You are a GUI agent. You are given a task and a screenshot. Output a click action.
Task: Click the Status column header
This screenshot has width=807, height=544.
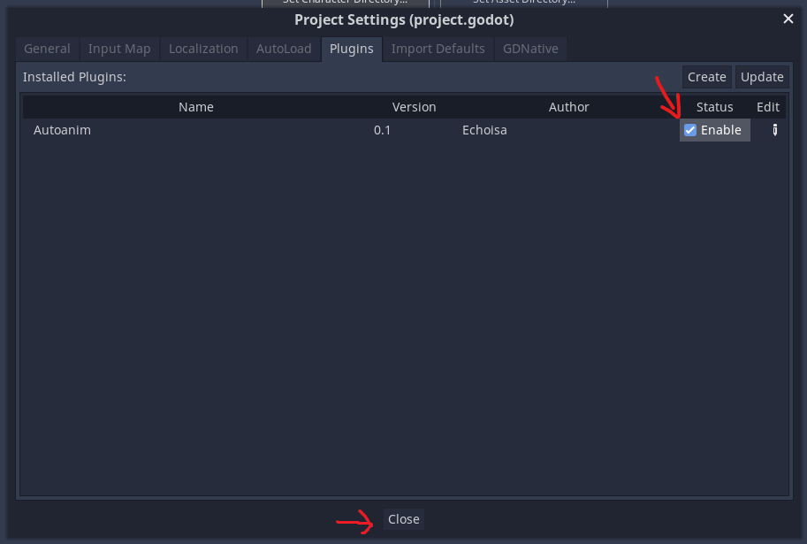[x=714, y=107]
